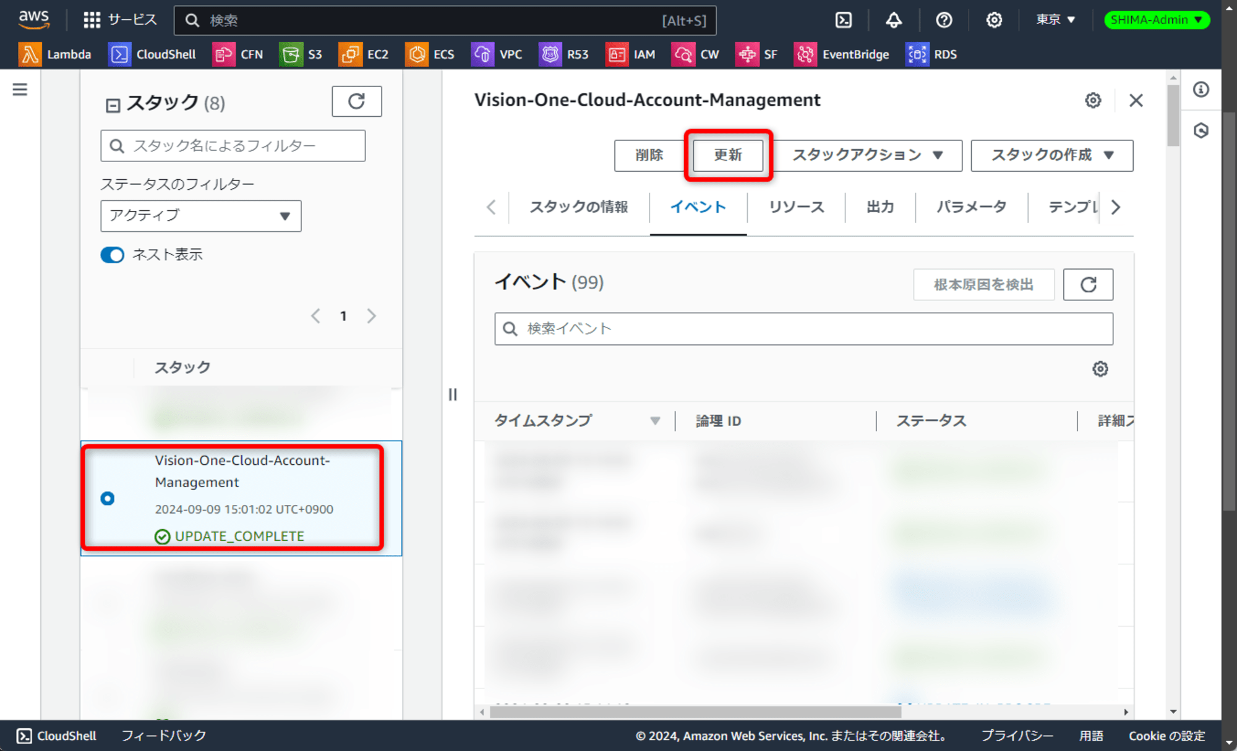Go to previous stack list page
This screenshot has width=1237, height=751.
pyautogui.click(x=315, y=316)
